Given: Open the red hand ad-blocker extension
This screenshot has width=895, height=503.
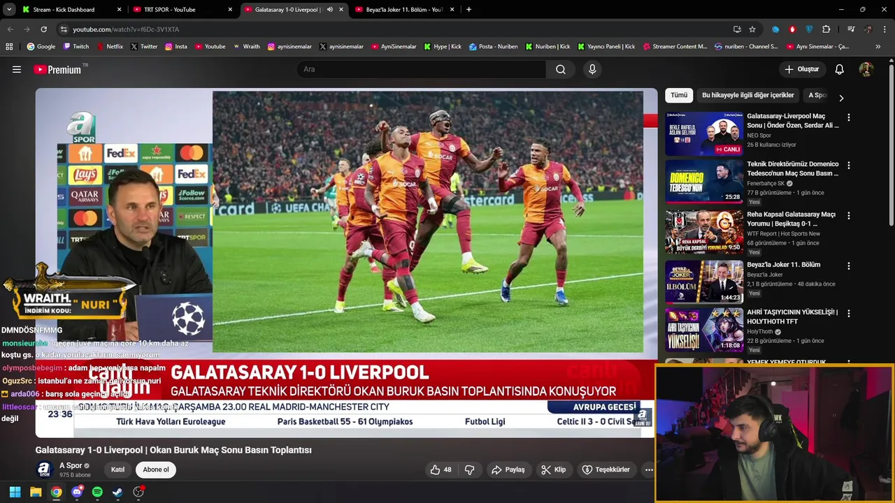Looking at the screenshot, I should click(x=792, y=29).
